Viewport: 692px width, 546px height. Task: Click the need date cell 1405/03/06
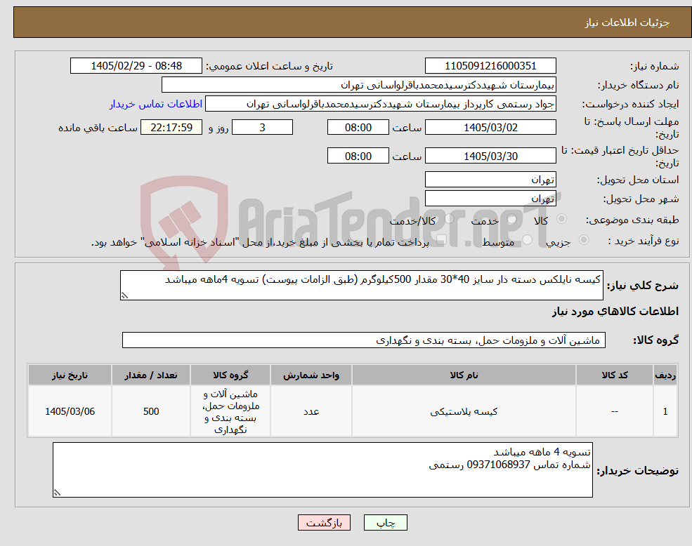point(70,411)
